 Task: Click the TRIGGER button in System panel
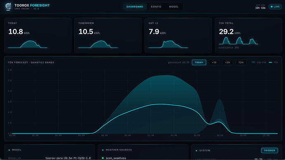pos(269,150)
